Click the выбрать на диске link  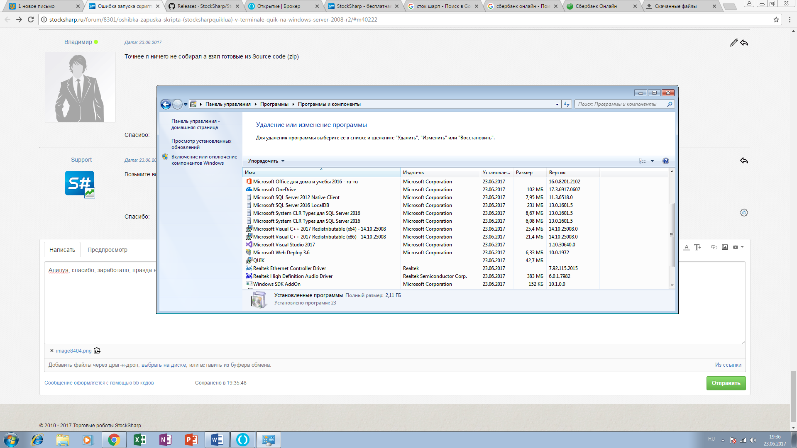click(x=164, y=365)
